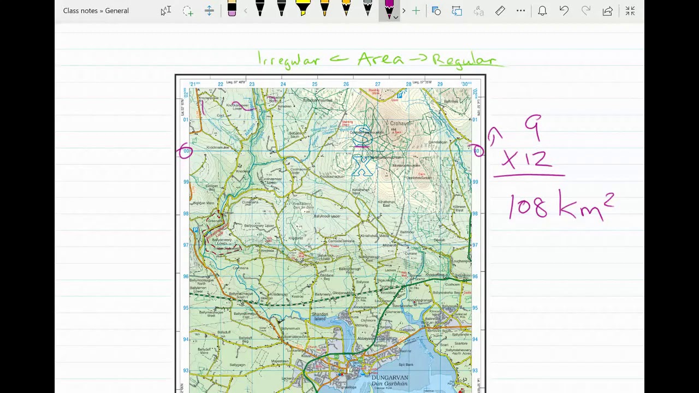699x393 pixels.
Task: Pick the eraser tool
Action: pyautogui.click(x=232, y=9)
